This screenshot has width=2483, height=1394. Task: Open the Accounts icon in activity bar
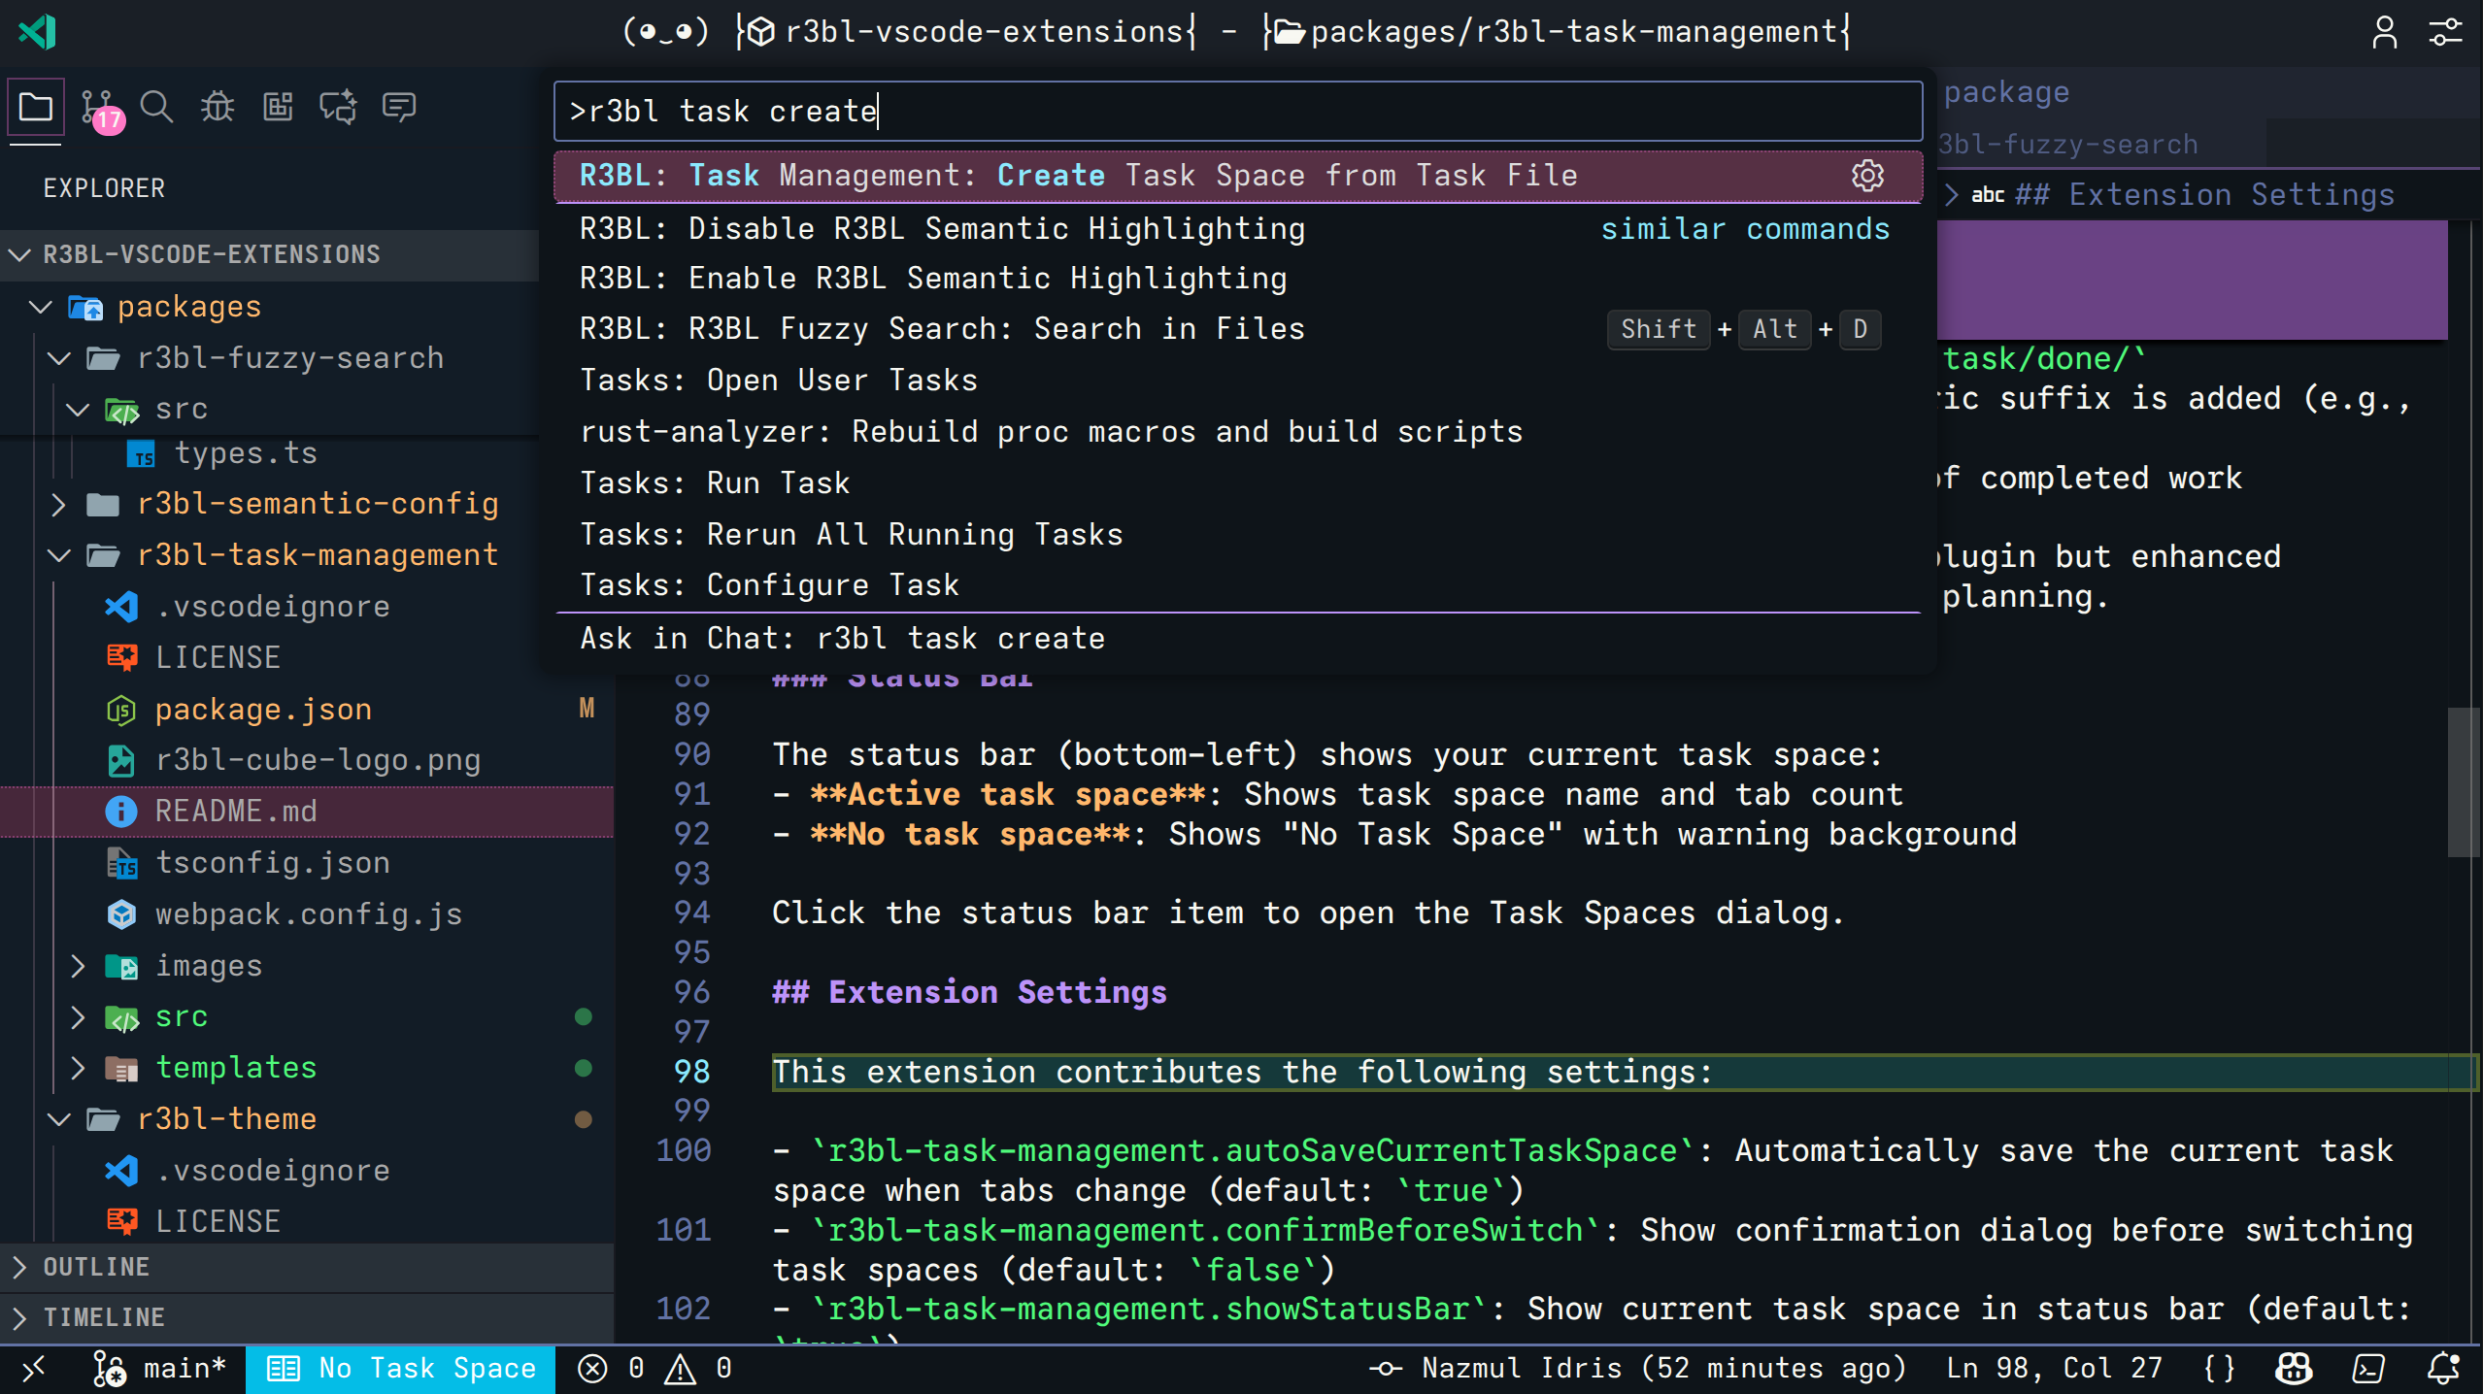pyautogui.click(x=2386, y=32)
